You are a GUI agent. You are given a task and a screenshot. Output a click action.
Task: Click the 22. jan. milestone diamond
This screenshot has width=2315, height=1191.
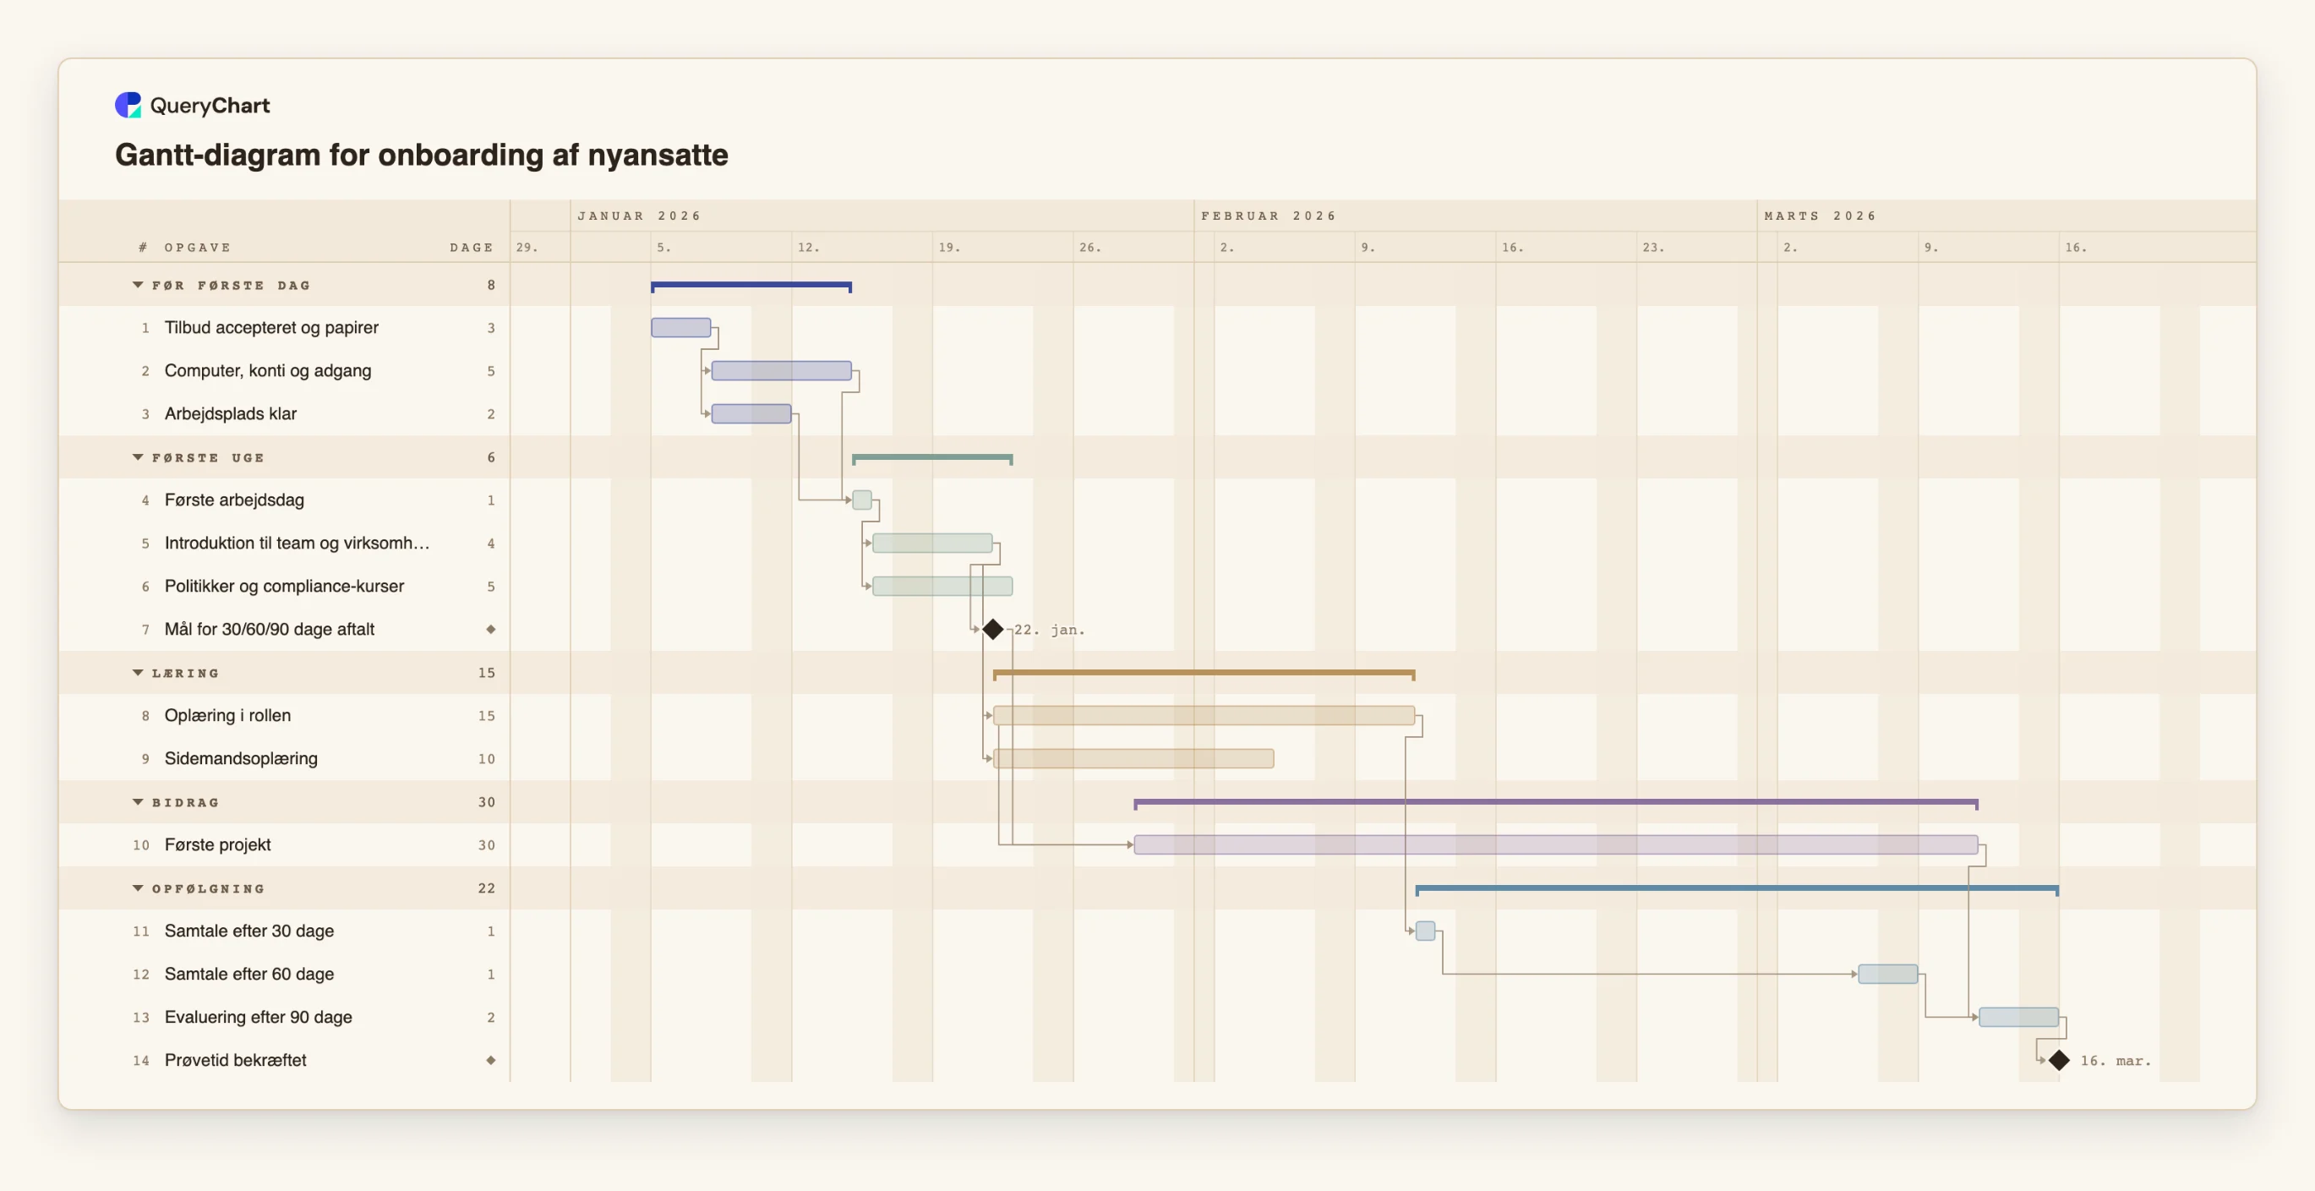click(992, 629)
